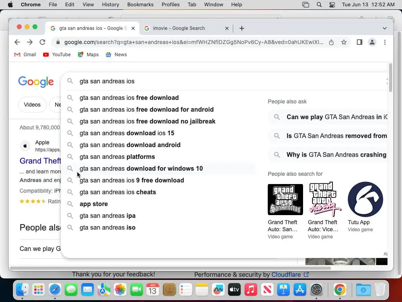Open the YouTube bookmark
This screenshot has height=302, width=402.
click(x=57, y=54)
